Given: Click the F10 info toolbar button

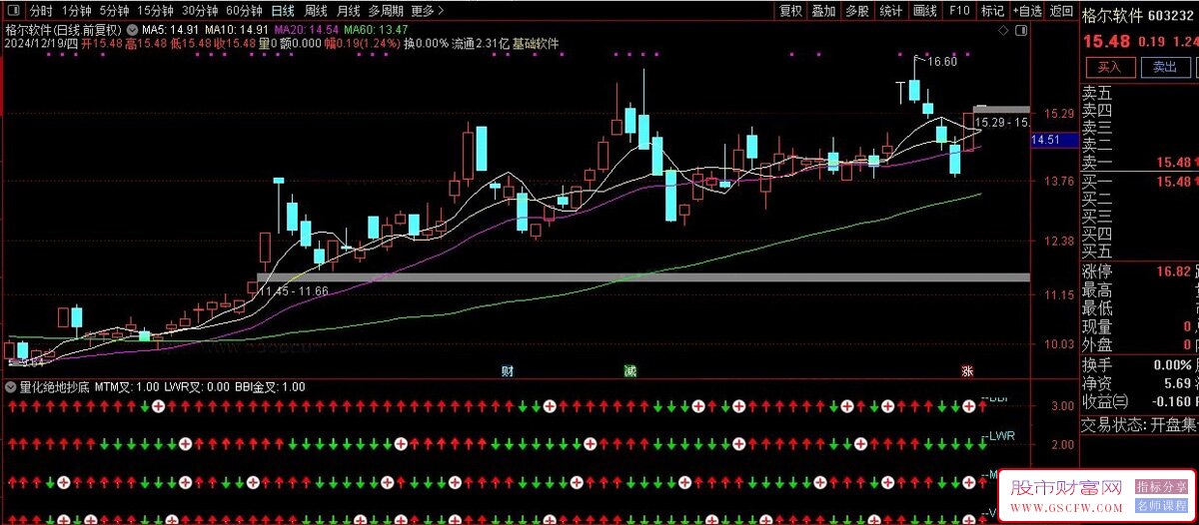Looking at the screenshot, I should point(959,11).
